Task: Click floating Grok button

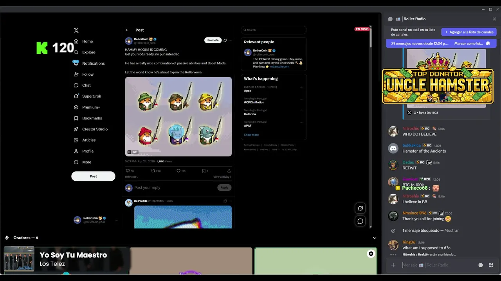Action: coord(360,208)
